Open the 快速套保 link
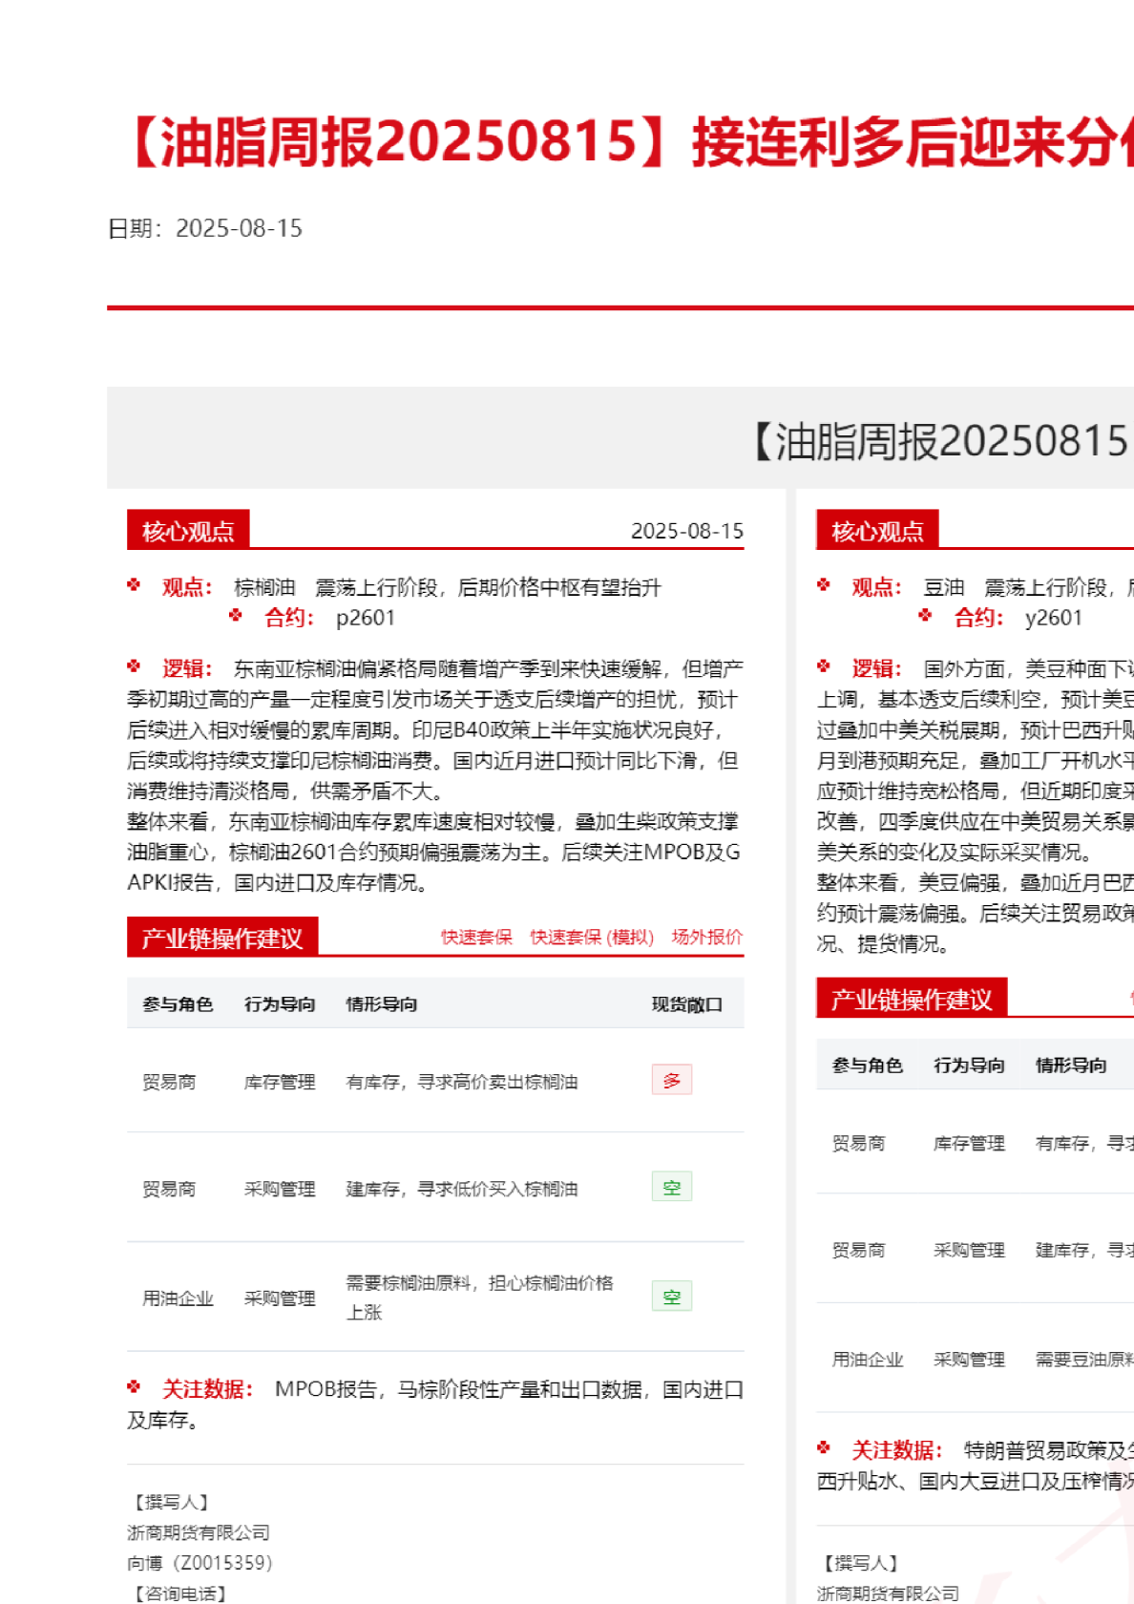This screenshot has height=1604, width=1134. (x=476, y=937)
